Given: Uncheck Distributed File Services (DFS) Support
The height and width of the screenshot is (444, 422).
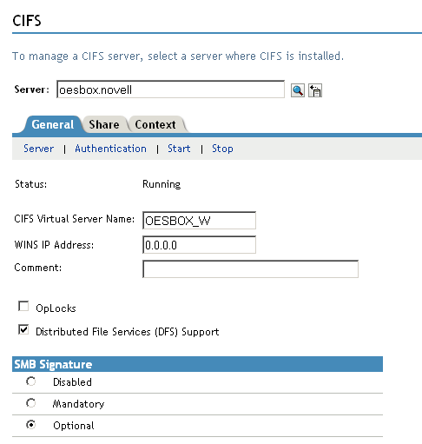Looking at the screenshot, I should tap(23, 329).
